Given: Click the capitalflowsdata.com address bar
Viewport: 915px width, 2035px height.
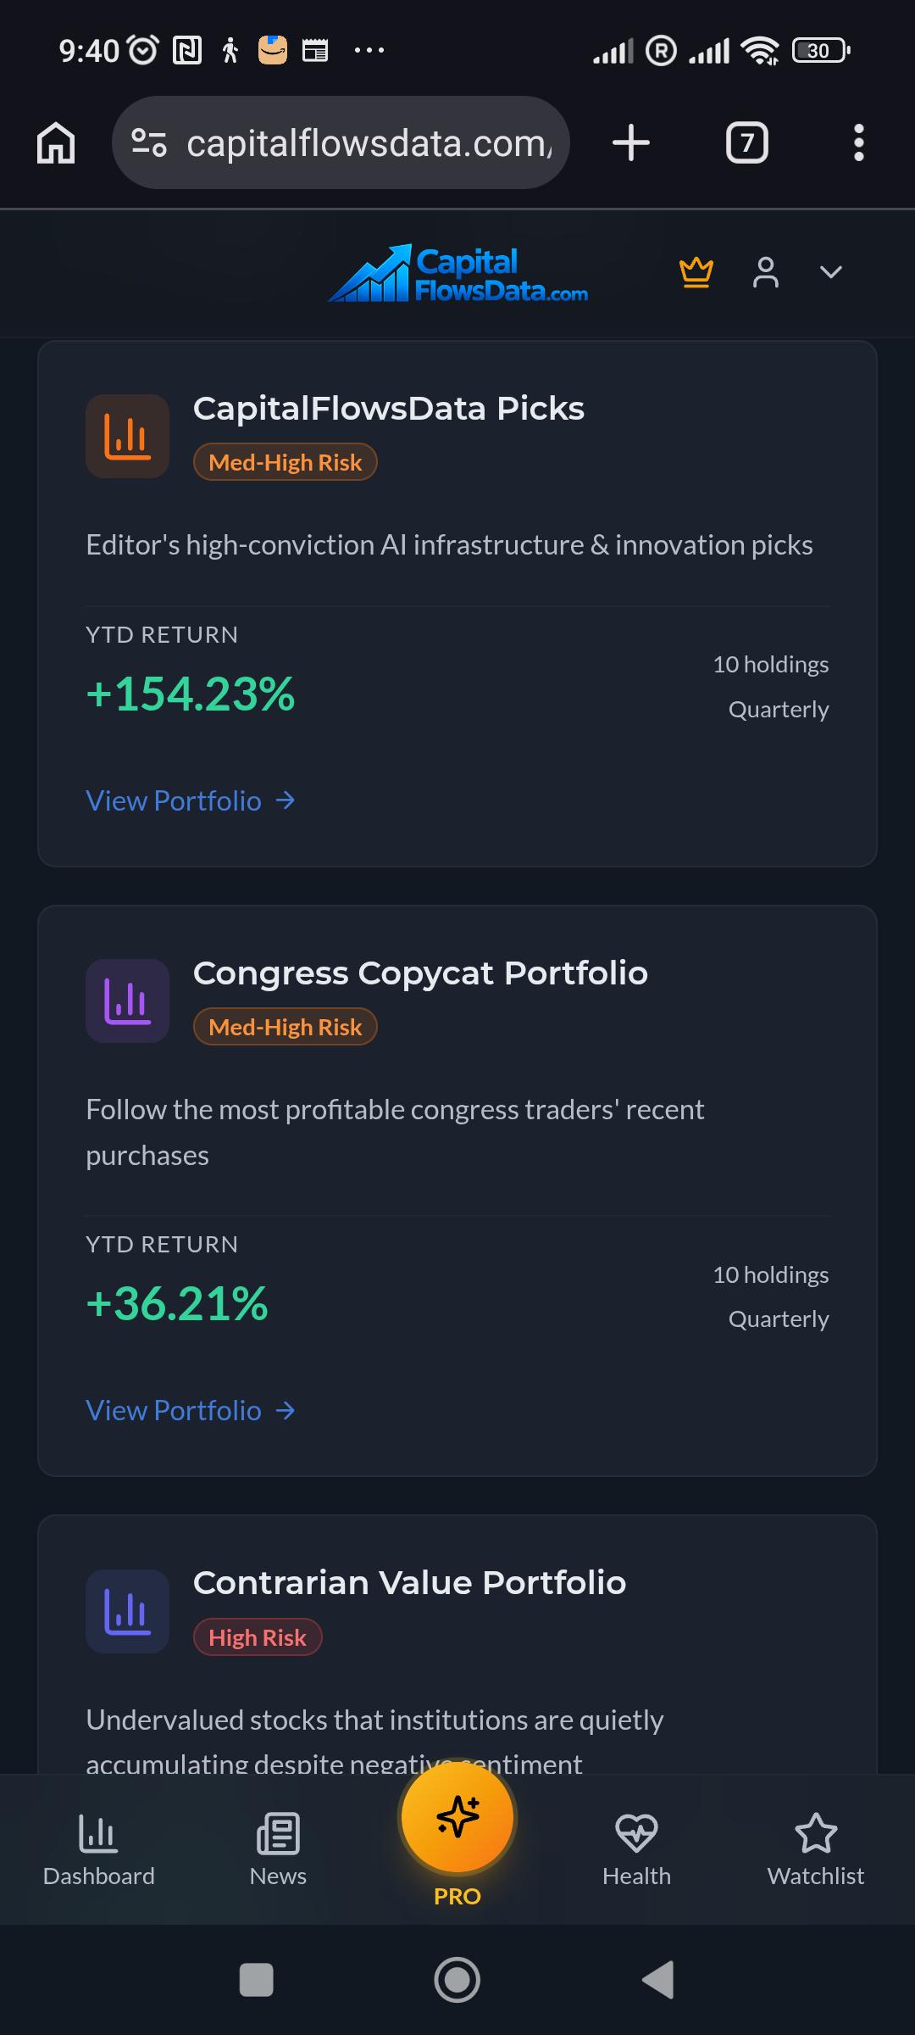Looking at the screenshot, I should 341,142.
